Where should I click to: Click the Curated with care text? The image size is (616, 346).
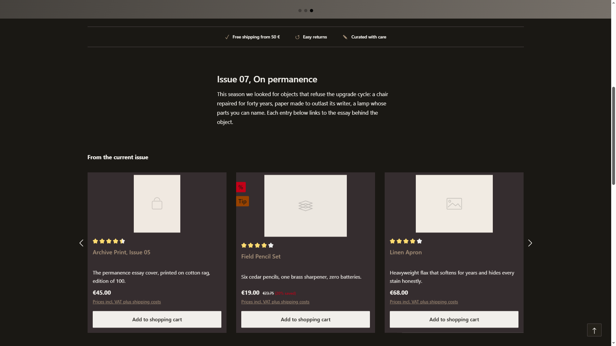coord(369,37)
